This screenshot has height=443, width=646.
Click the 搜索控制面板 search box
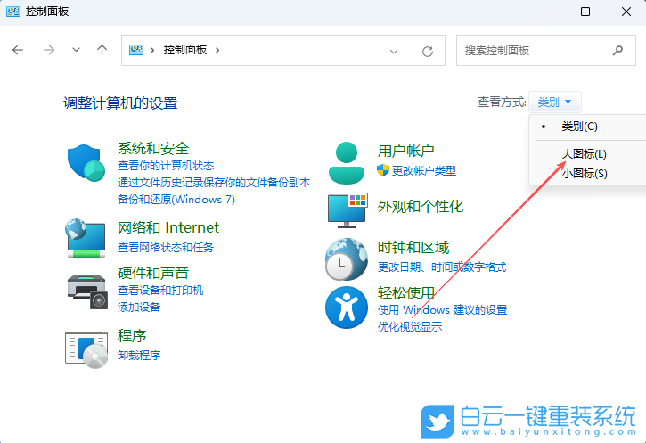coord(546,50)
